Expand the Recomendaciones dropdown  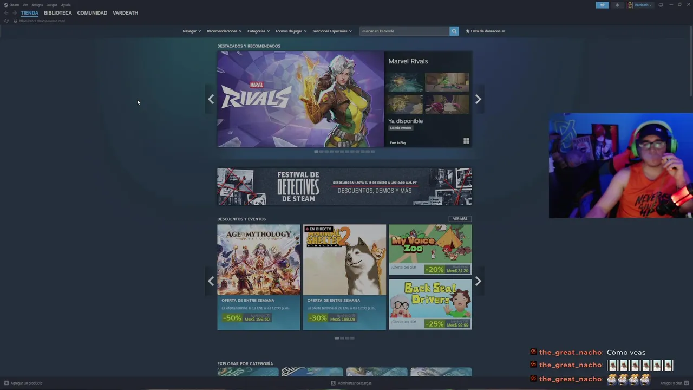[x=224, y=31]
